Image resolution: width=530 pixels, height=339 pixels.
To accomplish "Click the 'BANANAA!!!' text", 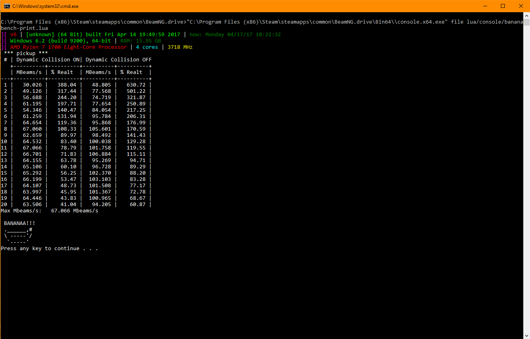I will 20,223.
